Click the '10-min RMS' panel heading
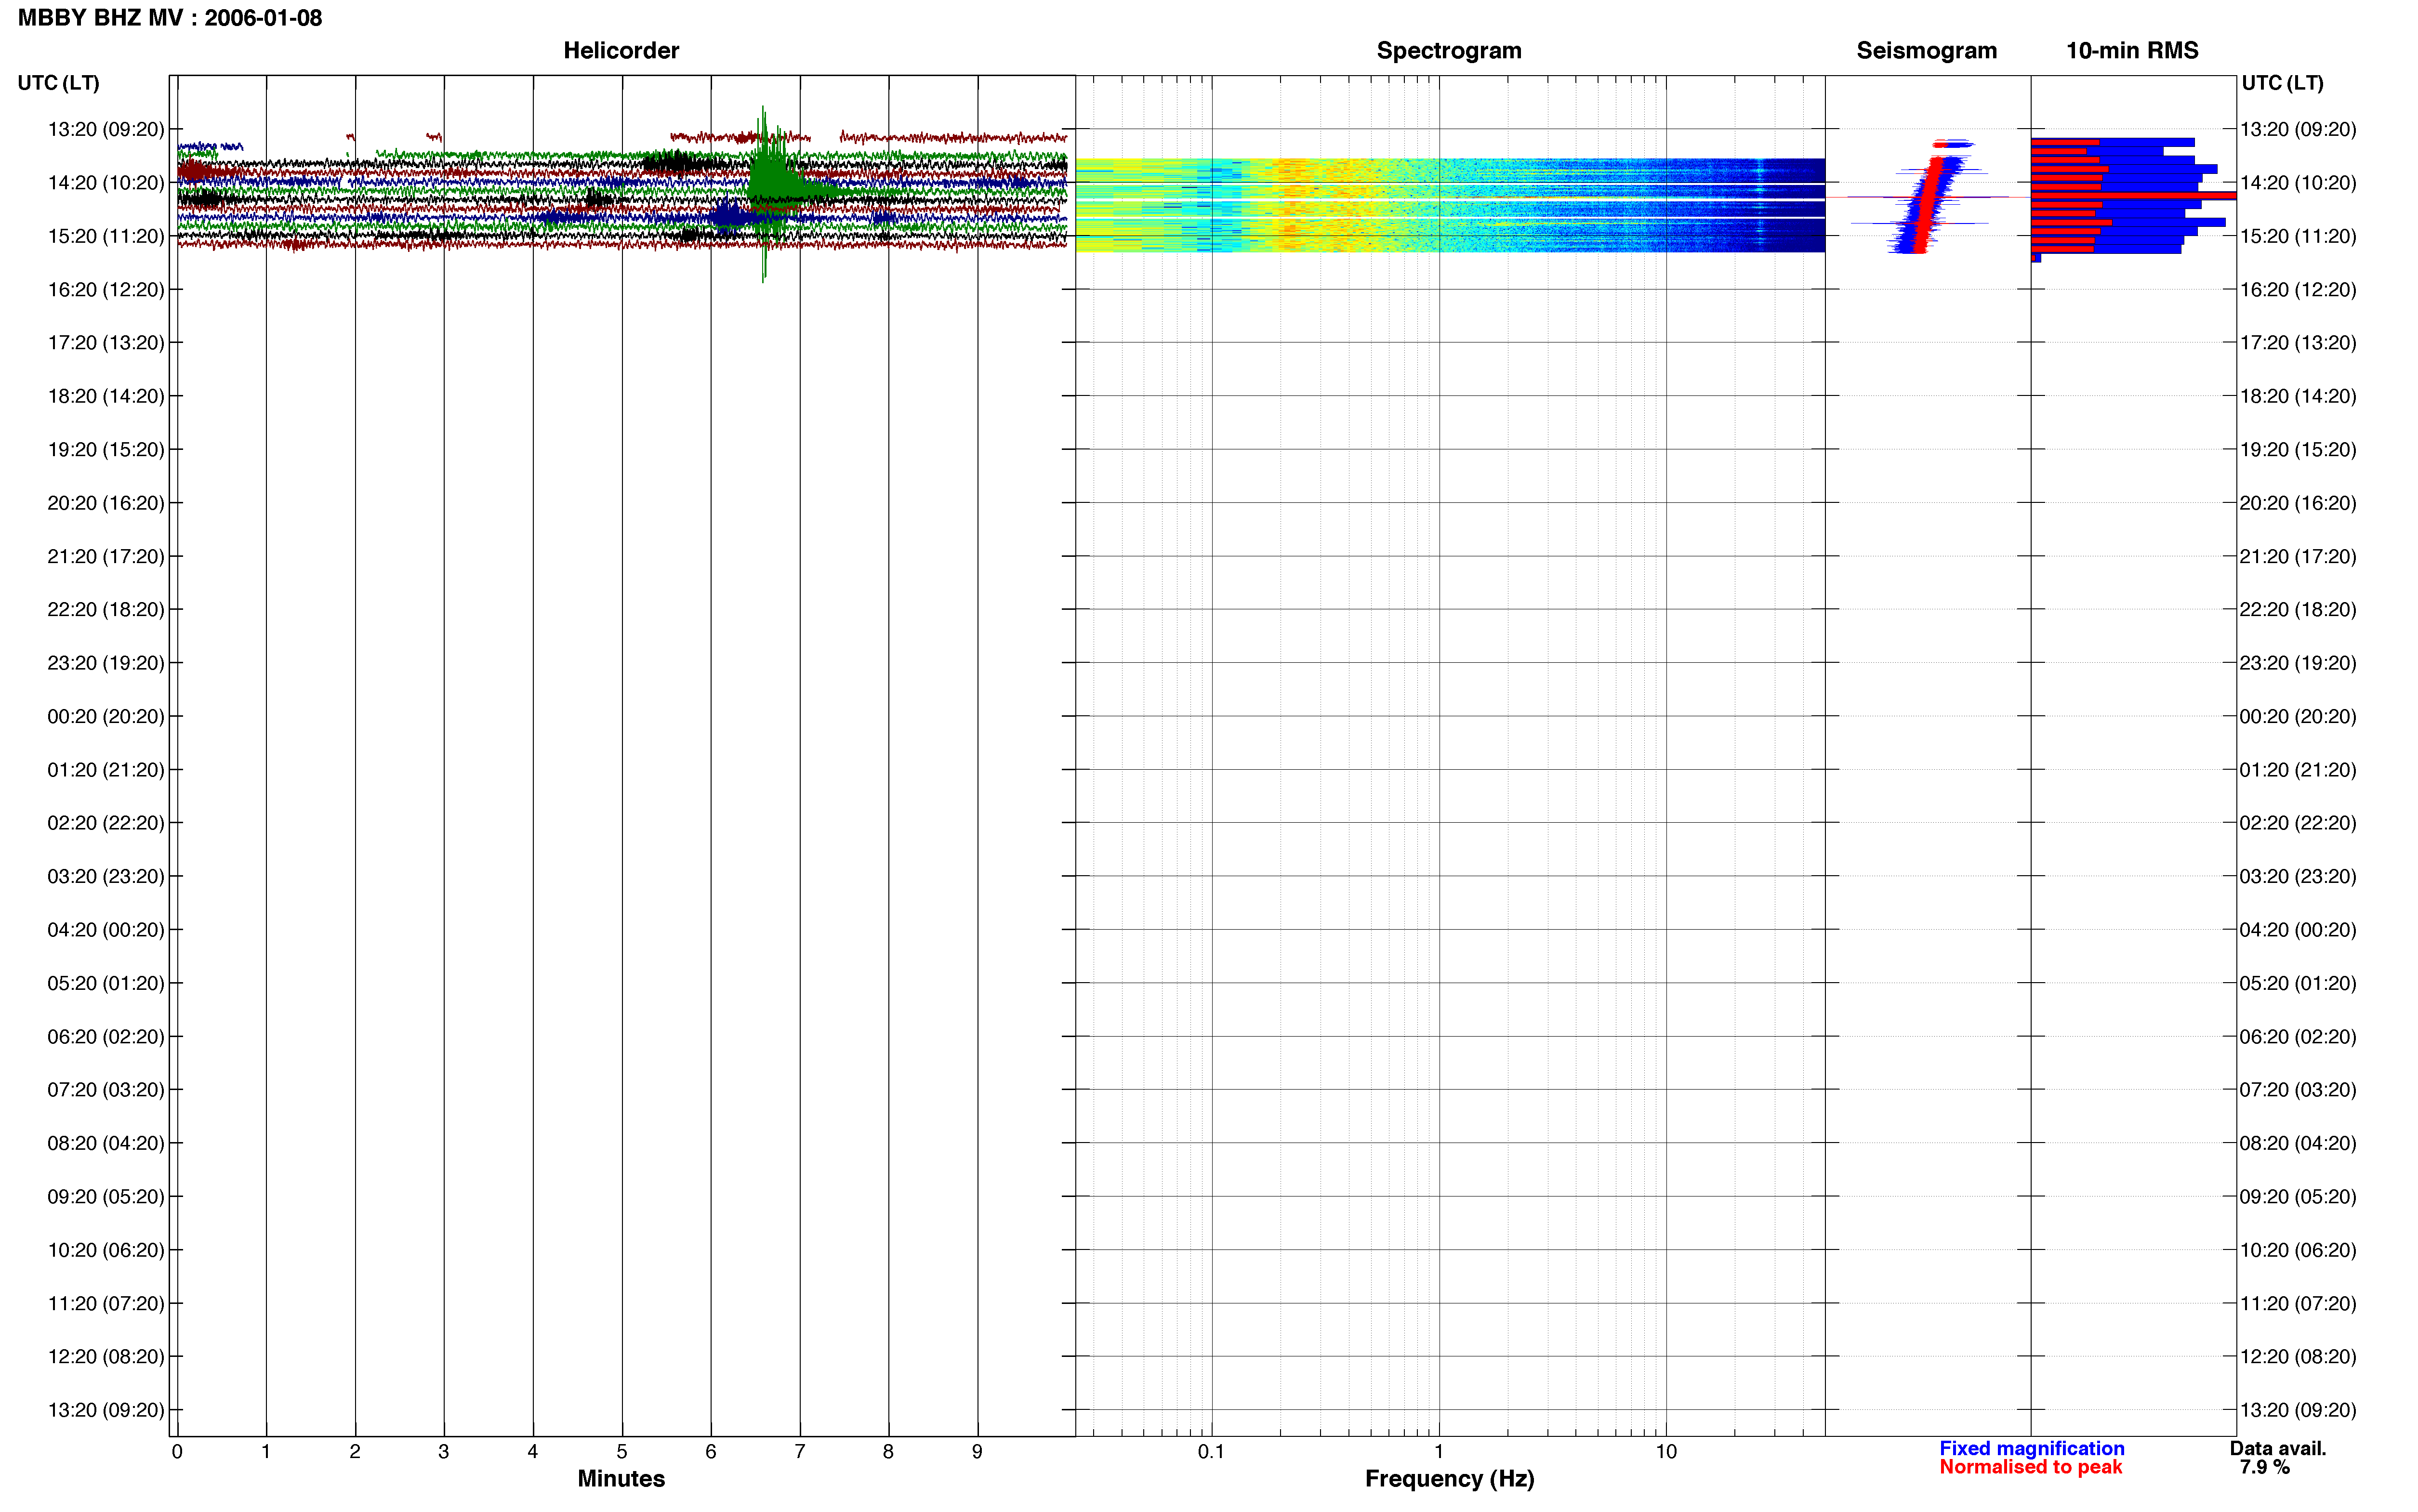 click(x=2132, y=51)
